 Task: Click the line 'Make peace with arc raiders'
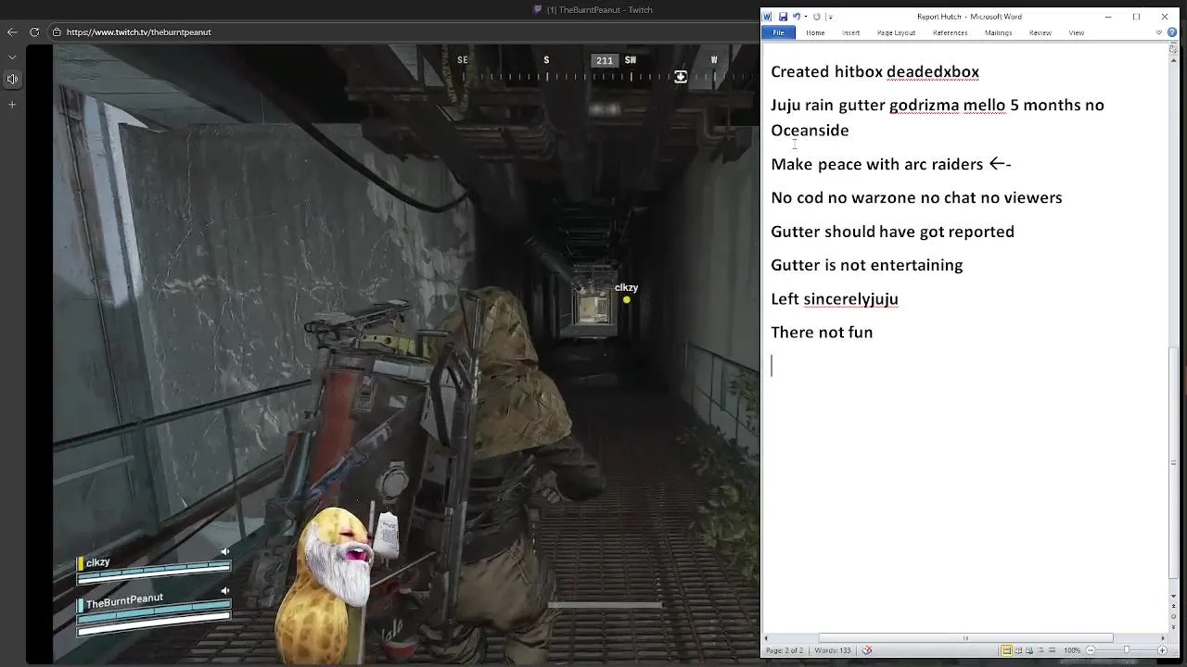(x=876, y=164)
